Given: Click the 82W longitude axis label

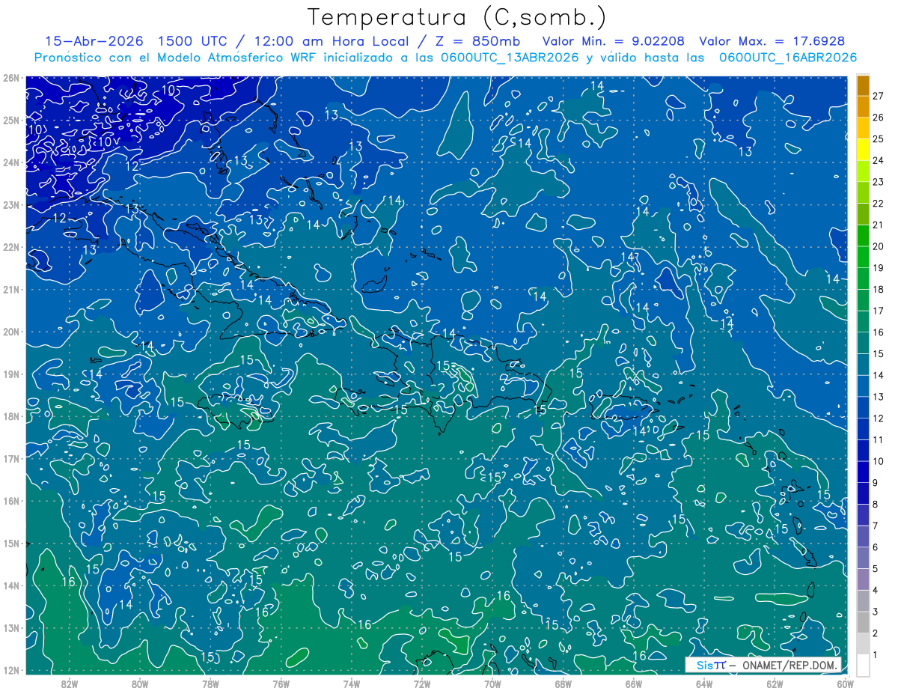Looking at the screenshot, I should (70, 684).
